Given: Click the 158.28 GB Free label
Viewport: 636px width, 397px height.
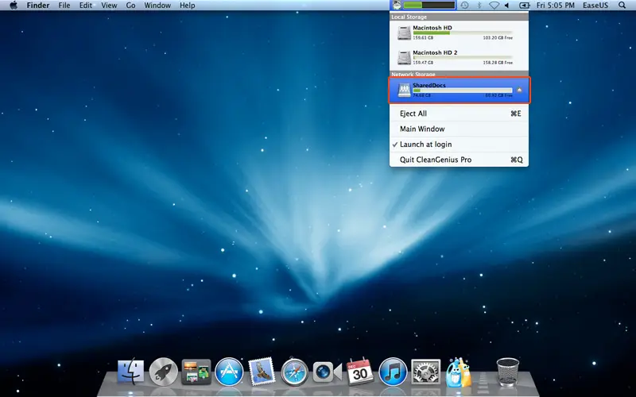Looking at the screenshot, I should [x=498, y=63].
